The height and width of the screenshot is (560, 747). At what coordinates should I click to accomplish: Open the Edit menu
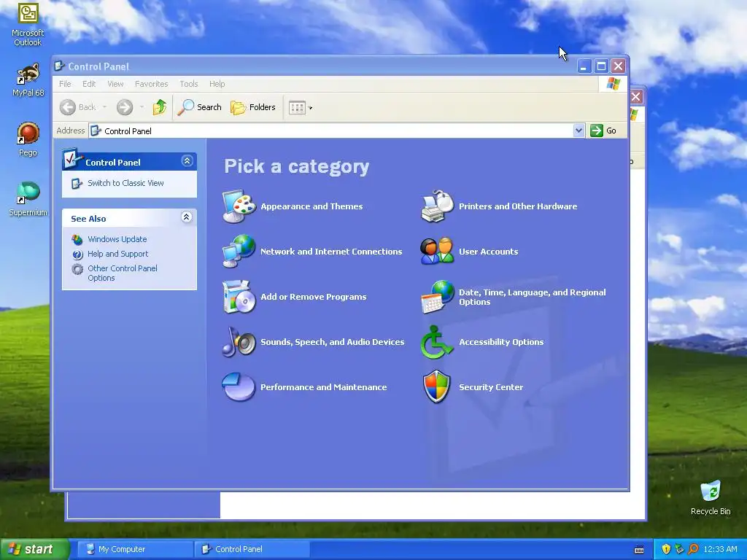(89, 84)
